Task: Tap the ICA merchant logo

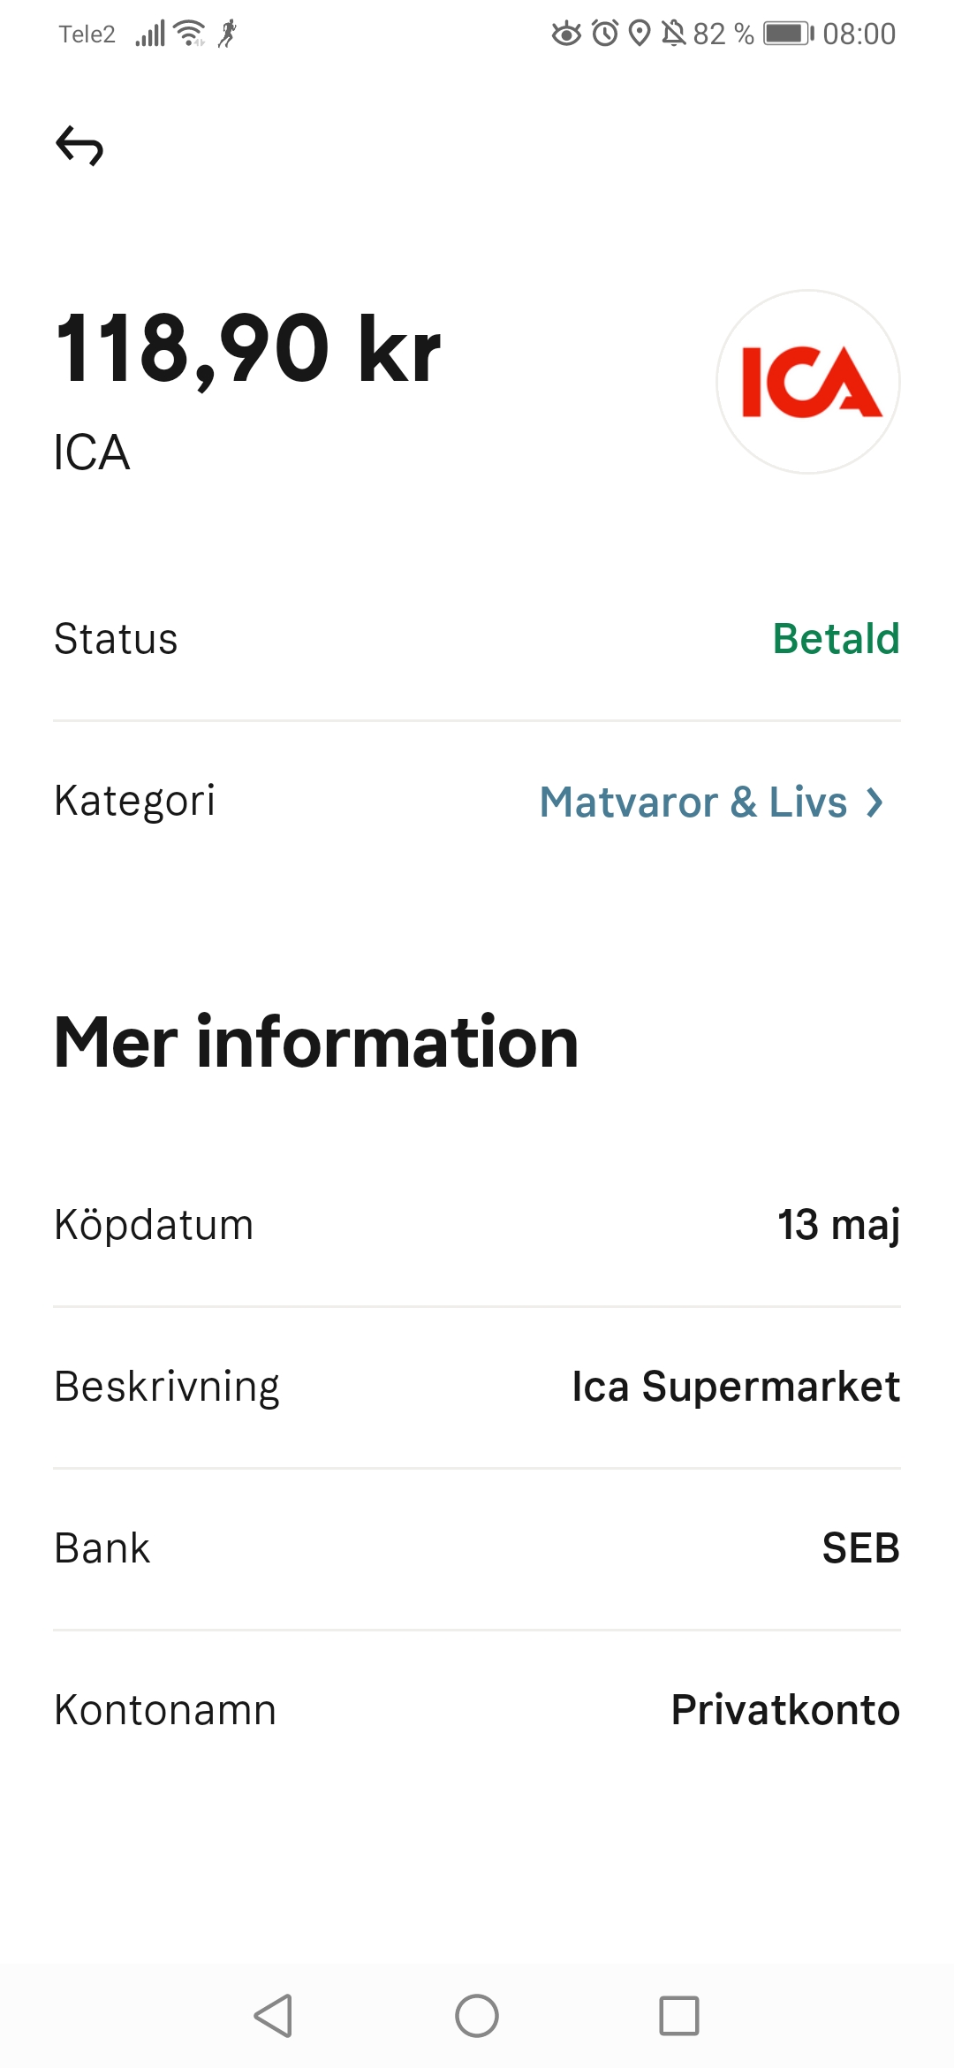Action: (807, 382)
